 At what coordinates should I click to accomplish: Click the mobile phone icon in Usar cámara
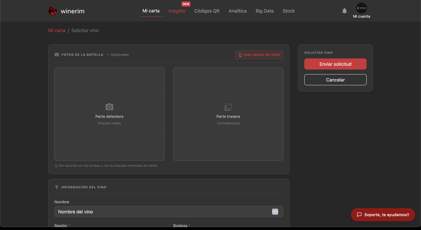pos(240,55)
